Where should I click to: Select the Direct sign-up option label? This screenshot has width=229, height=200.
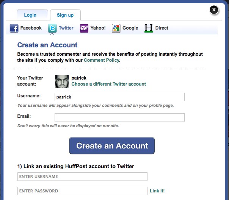click(x=162, y=28)
